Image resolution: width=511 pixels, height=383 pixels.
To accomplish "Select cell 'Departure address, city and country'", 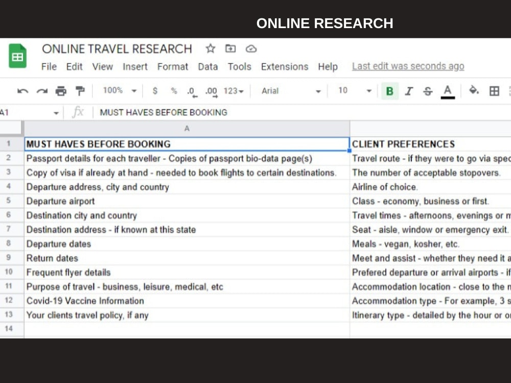I will click(x=187, y=187).
